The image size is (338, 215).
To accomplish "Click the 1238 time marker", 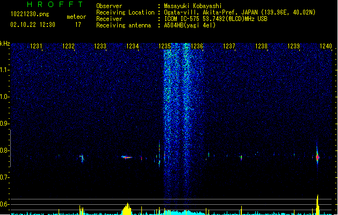I will tap(261, 46).
